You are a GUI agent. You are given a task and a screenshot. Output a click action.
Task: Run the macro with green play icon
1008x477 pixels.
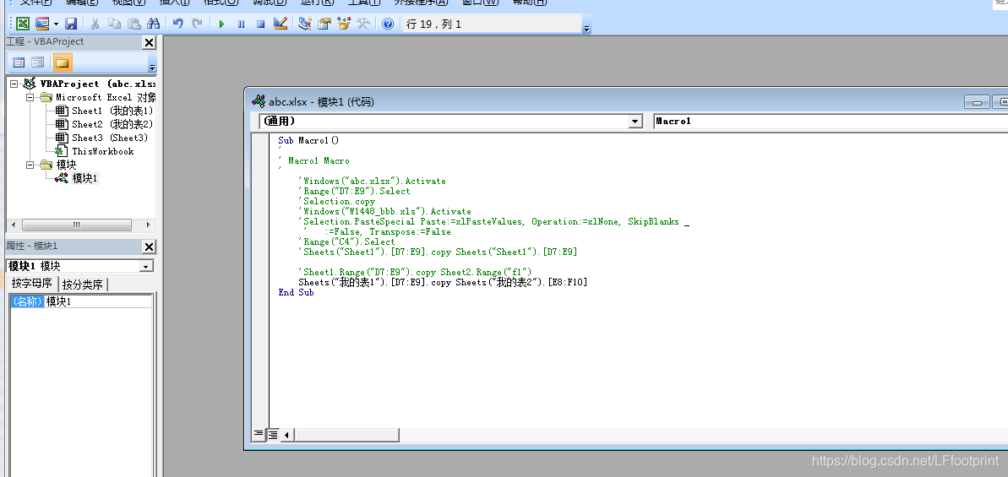(x=221, y=24)
